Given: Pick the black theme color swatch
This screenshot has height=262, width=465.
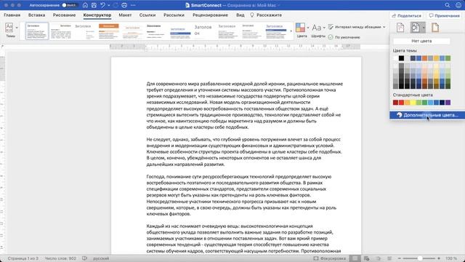Looking at the screenshot, I should point(401,58).
